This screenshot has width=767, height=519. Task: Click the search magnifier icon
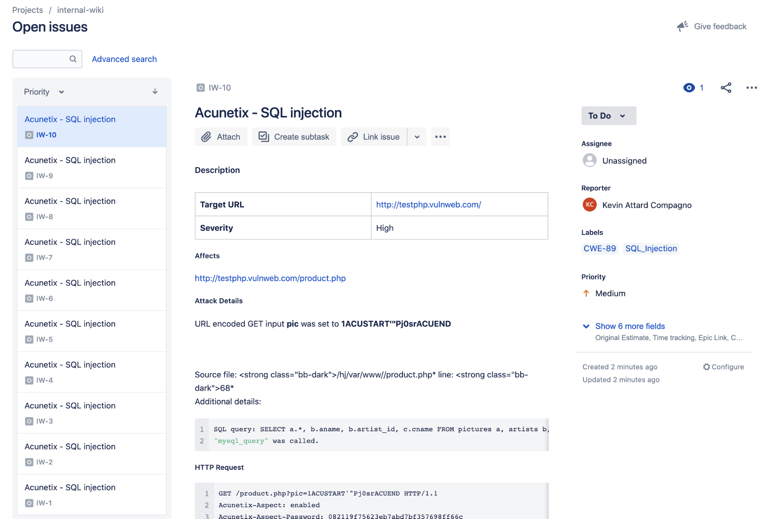coord(73,59)
